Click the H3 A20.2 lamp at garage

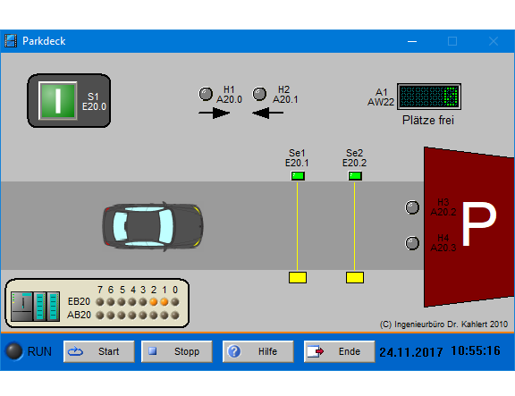(x=412, y=207)
